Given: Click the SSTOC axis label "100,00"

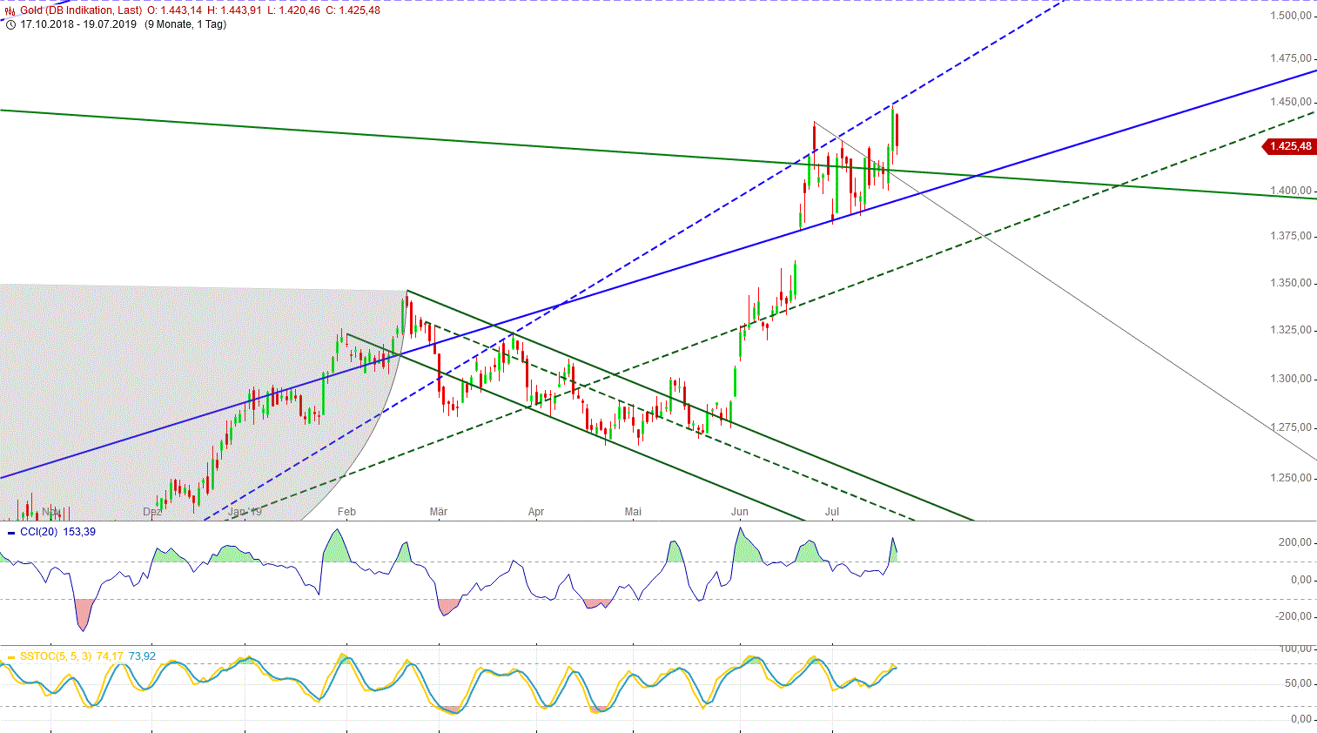Looking at the screenshot, I should point(1294,649).
